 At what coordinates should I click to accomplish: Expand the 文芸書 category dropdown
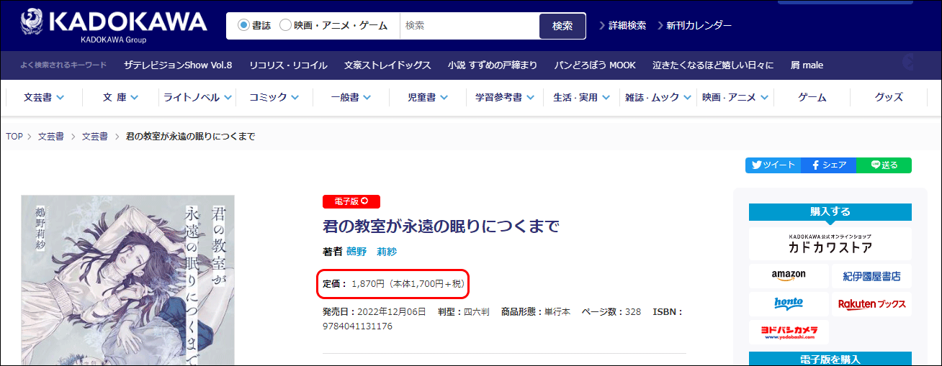click(44, 97)
